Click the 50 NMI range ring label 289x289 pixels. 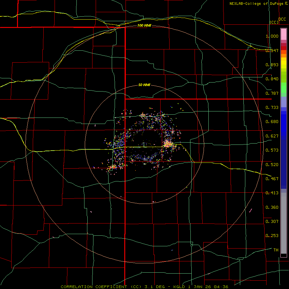(x=144, y=85)
